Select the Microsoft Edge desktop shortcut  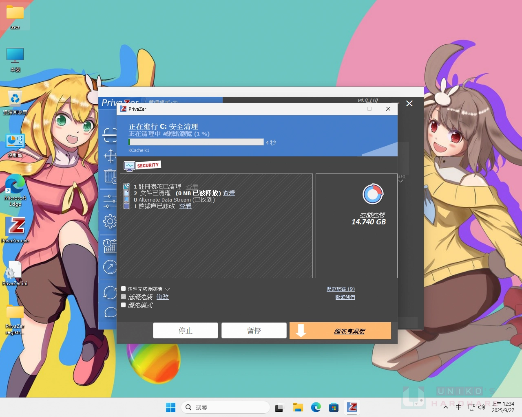pos(15,191)
